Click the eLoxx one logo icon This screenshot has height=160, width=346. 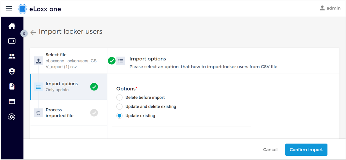(22, 9)
